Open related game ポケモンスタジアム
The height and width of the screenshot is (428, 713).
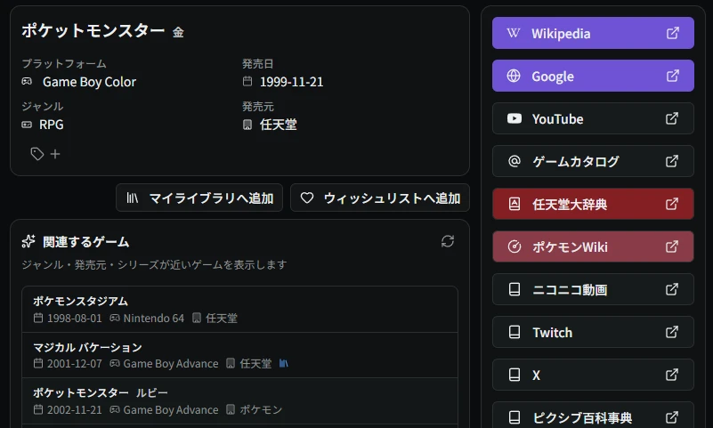tap(239, 310)
